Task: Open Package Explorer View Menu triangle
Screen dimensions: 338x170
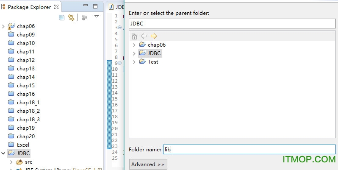Action: (x=97, y=17)
